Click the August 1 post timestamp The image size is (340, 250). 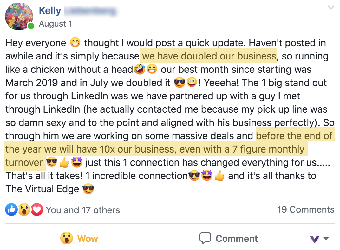point(56,24)
